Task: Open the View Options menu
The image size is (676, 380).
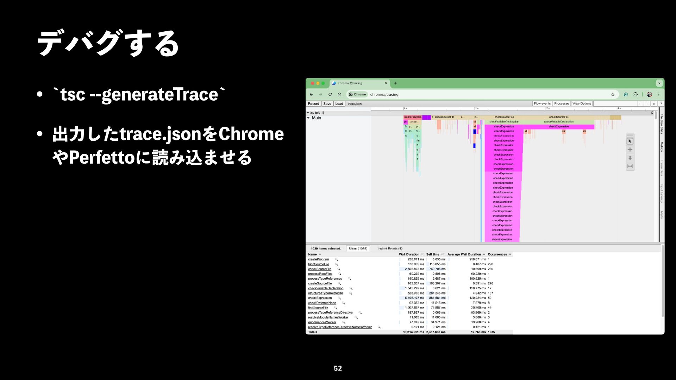Action: coord(582,103)
